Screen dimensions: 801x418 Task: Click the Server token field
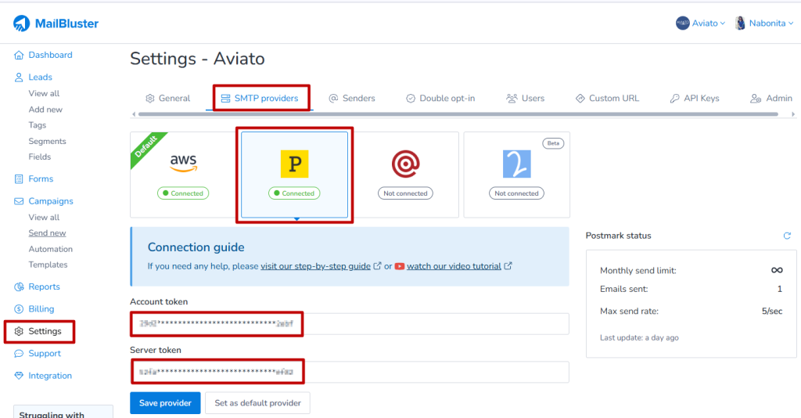coord(350,372)
